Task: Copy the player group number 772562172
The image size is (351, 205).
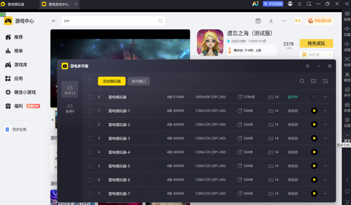Action: 264,41
